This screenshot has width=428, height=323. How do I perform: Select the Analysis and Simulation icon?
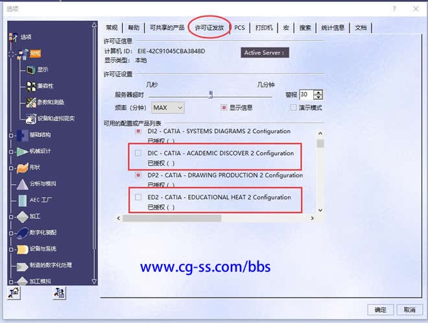tap(23, 184)
